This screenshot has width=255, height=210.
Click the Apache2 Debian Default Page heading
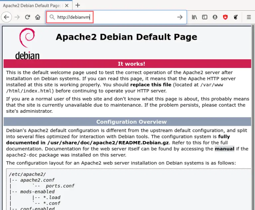126,37
